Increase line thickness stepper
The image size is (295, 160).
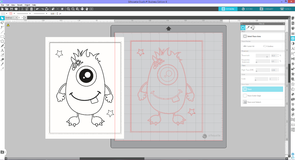click(58, 13)
